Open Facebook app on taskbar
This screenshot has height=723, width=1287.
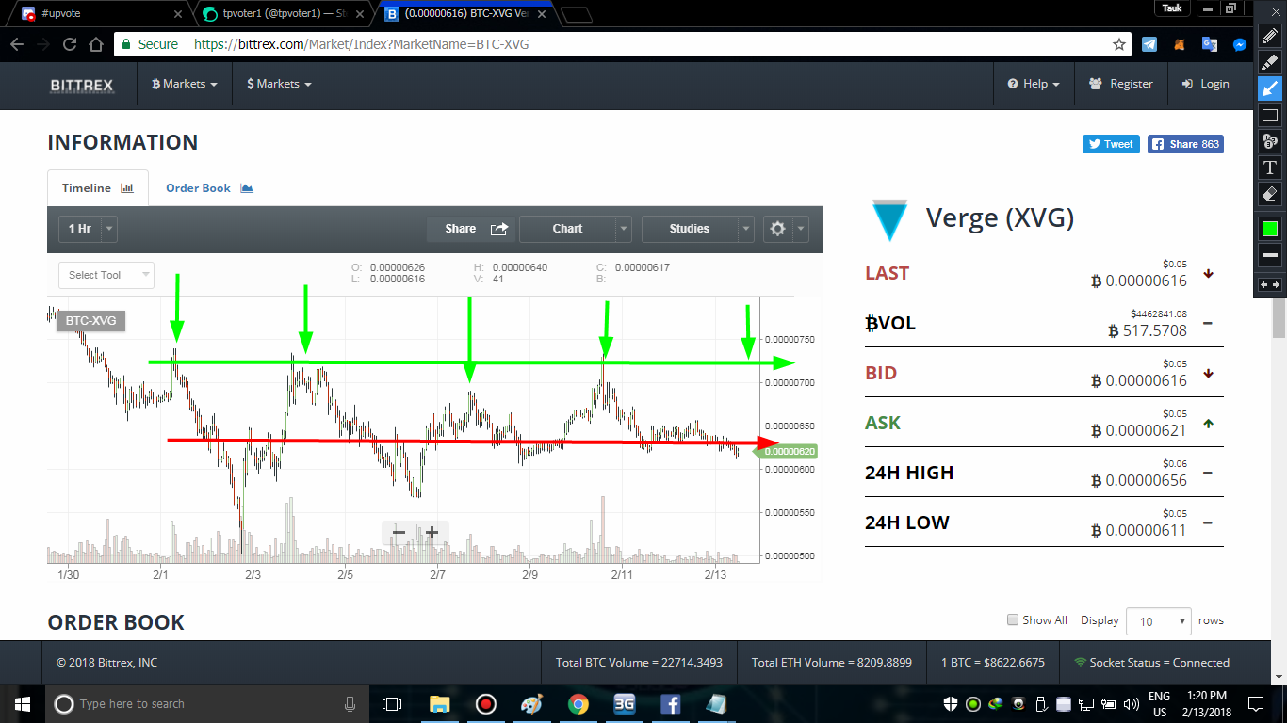(671, 703)
